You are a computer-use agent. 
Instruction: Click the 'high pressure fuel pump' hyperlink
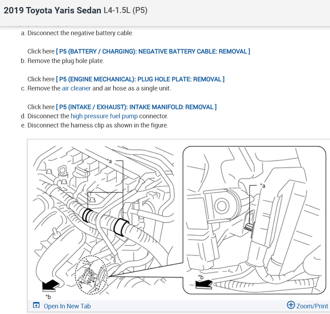pyautogui.click(x=104, y=116)
